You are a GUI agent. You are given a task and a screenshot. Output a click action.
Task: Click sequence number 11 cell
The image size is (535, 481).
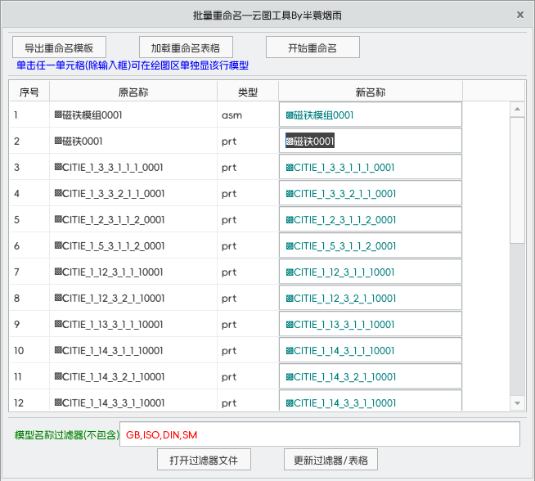[29, 376]
